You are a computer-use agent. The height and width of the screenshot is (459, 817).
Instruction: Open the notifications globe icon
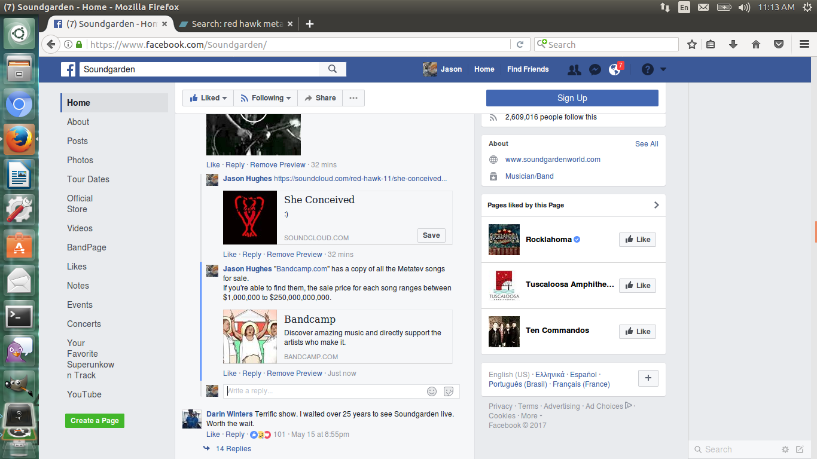[x=614, y=69]
